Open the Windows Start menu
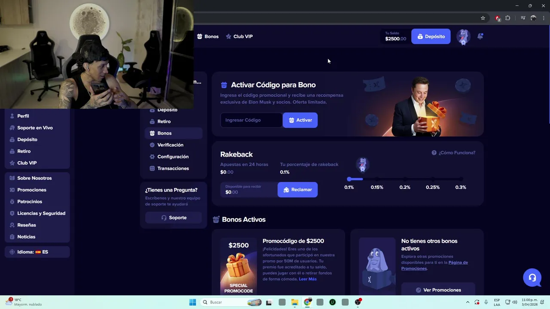The width and height of the screenshot is (550, 309). tap(192, 302)
